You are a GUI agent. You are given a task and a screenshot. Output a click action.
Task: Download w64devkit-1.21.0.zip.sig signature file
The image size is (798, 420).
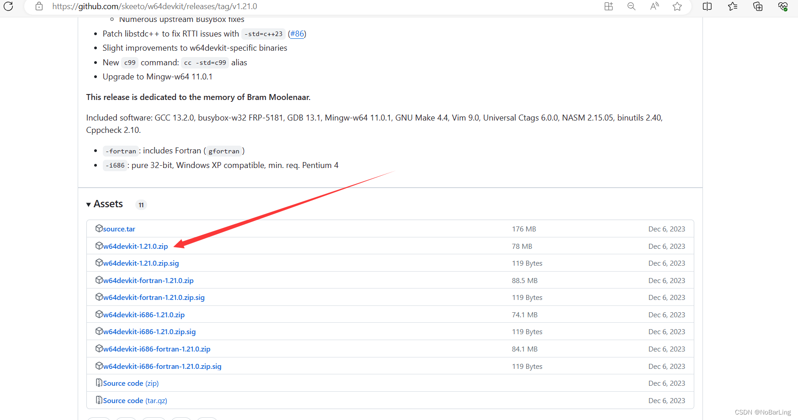tap(141, 263)
